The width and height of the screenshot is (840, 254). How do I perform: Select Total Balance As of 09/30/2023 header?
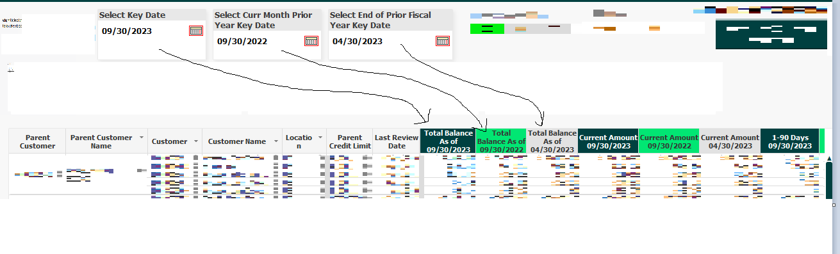pos(448,141)
